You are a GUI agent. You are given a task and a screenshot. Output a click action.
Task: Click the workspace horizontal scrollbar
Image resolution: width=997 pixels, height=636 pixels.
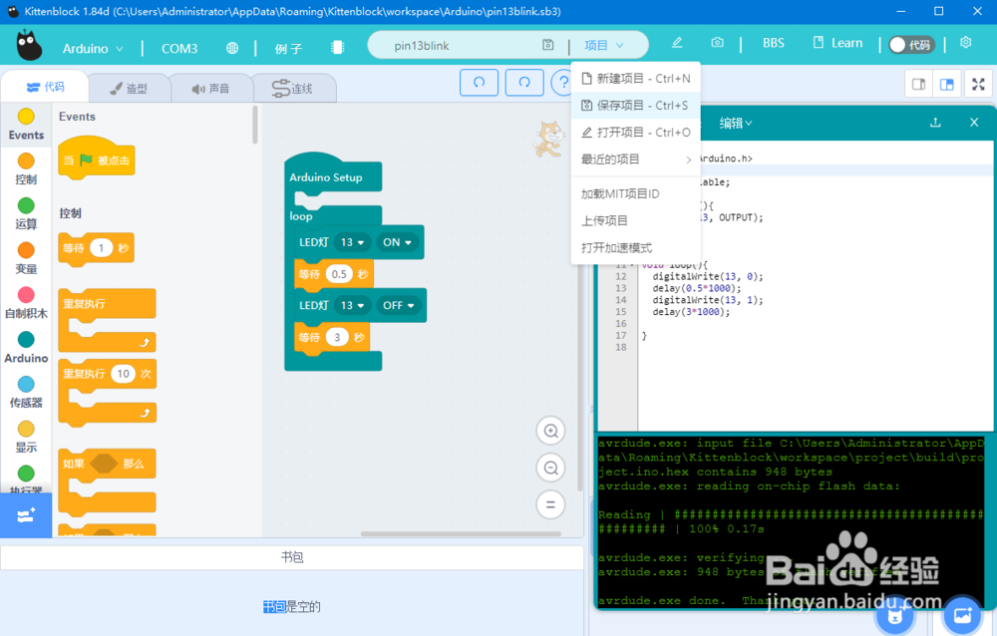click(461, 533)
